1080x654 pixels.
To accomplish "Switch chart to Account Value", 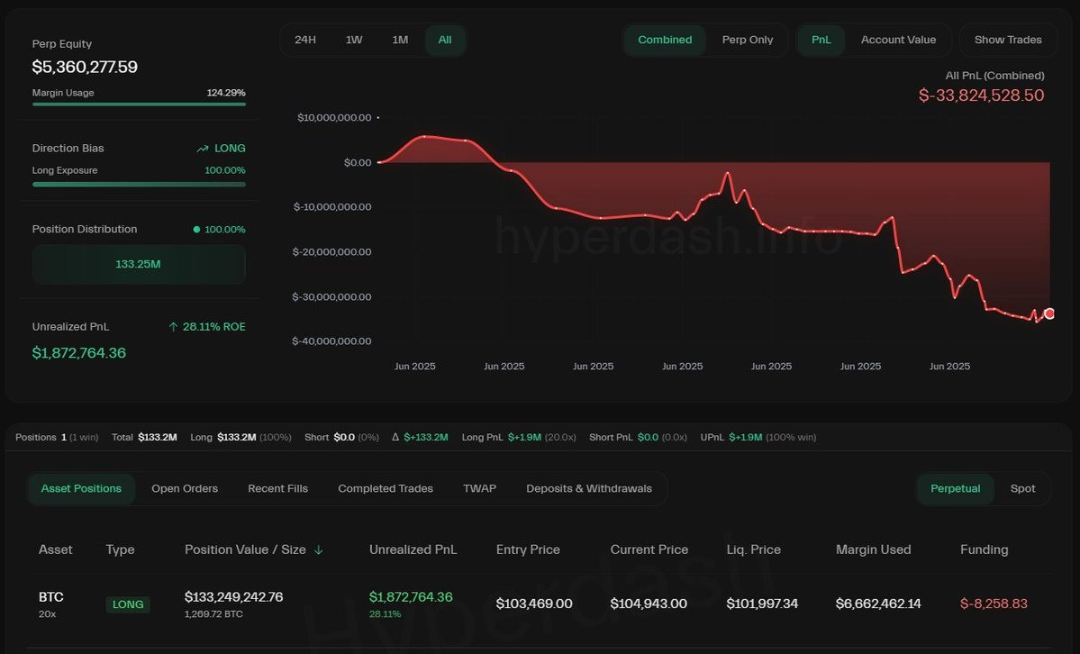I will tap(898, 40).
